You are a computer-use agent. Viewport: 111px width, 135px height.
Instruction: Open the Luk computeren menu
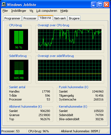point(47,11)
